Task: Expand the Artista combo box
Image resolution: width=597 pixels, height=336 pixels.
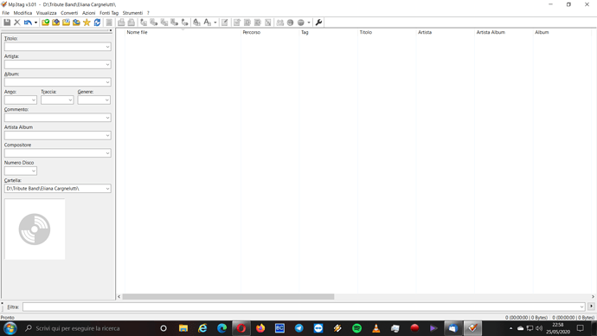Action: tap(107, 64)
